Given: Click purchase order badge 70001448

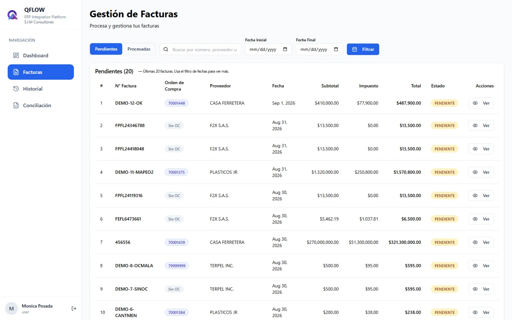Looking at the screenshot, I should point(177,103).
